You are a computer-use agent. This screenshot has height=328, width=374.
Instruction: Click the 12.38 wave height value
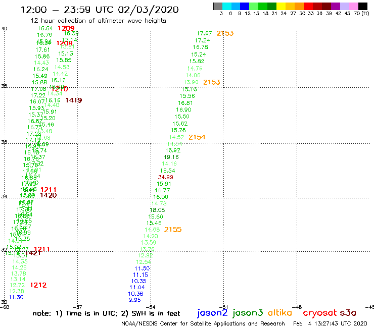(x=17, y=291)
